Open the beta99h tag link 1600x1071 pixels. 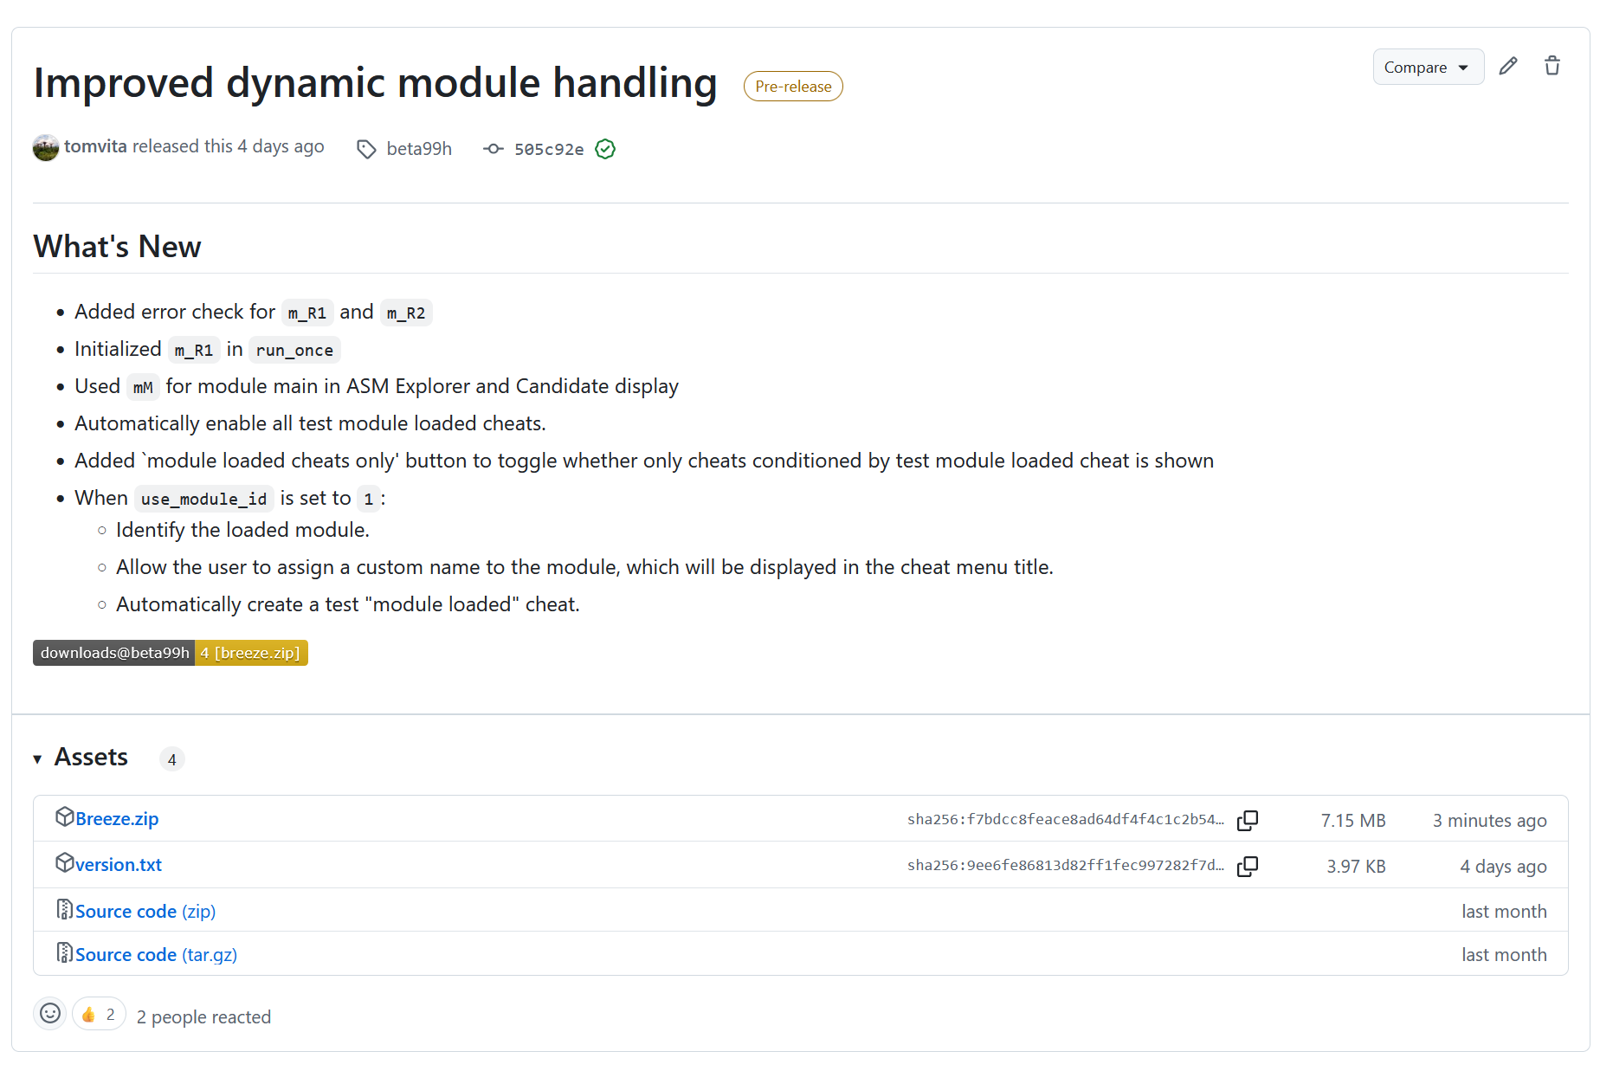pyautogui.click(x=419, y=149)
